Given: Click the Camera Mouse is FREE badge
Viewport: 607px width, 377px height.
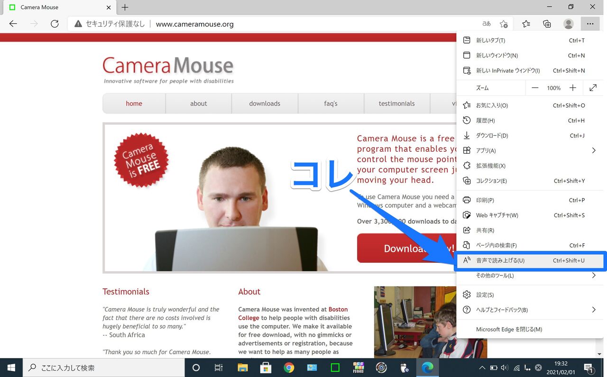Looking at the screenshot, I should [141, 160].
